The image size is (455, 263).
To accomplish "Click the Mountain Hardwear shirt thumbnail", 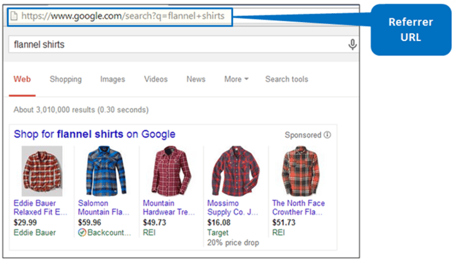I will coord(171,171).
